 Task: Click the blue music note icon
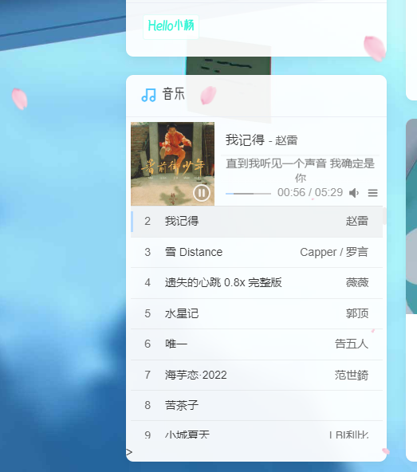[148, 95]
